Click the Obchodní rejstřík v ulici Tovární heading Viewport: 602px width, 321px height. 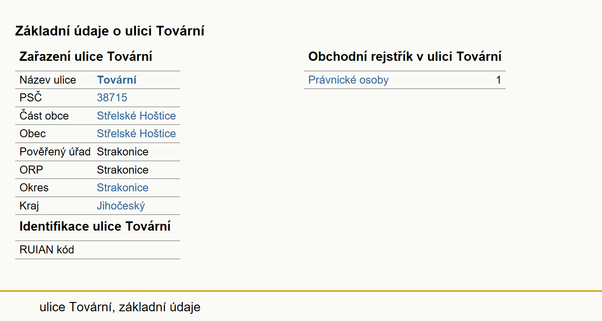[405, 56]
